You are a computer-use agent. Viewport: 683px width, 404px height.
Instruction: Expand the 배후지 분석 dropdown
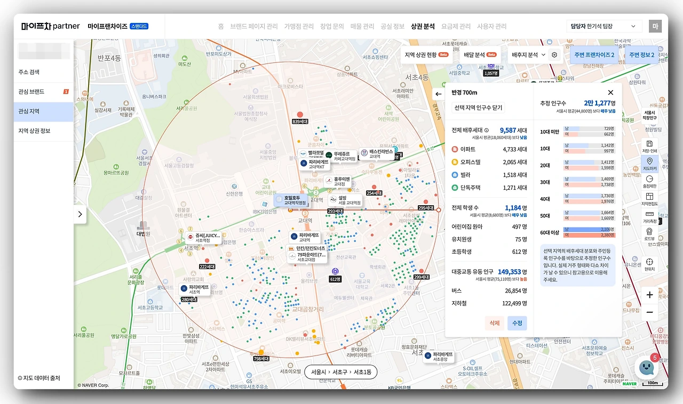point(528,55)
